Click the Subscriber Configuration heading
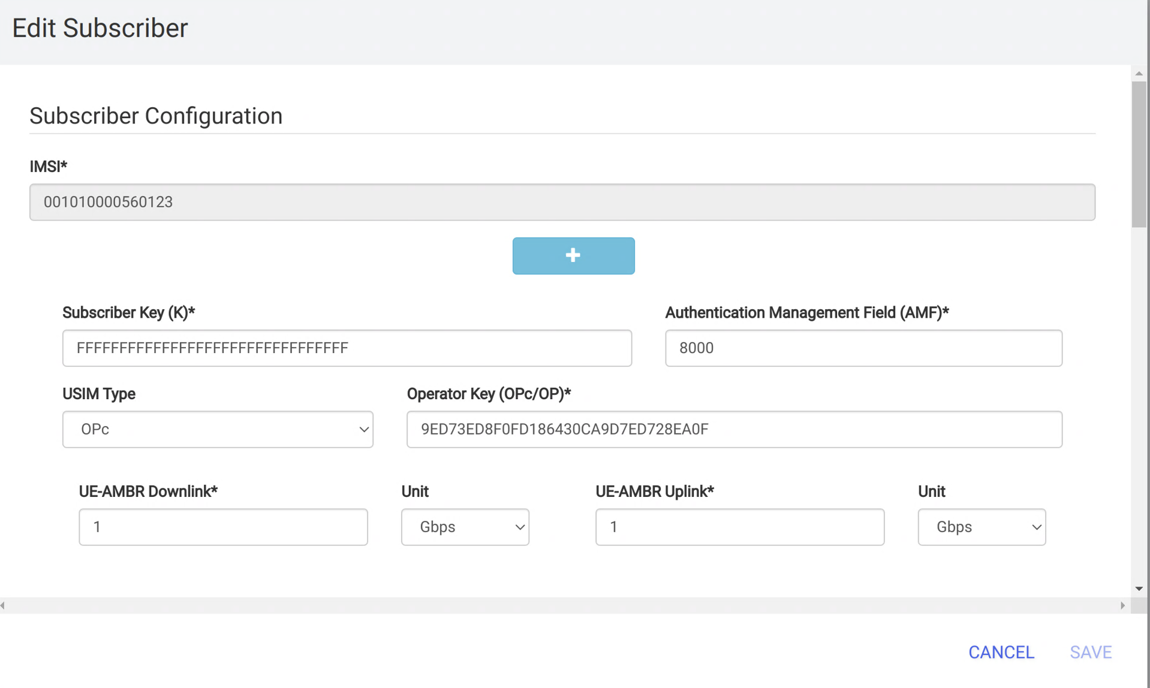1150x688 pixels. point(156,116)
